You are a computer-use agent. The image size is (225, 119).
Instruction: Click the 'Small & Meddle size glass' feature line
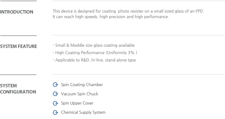pos(94,45)
